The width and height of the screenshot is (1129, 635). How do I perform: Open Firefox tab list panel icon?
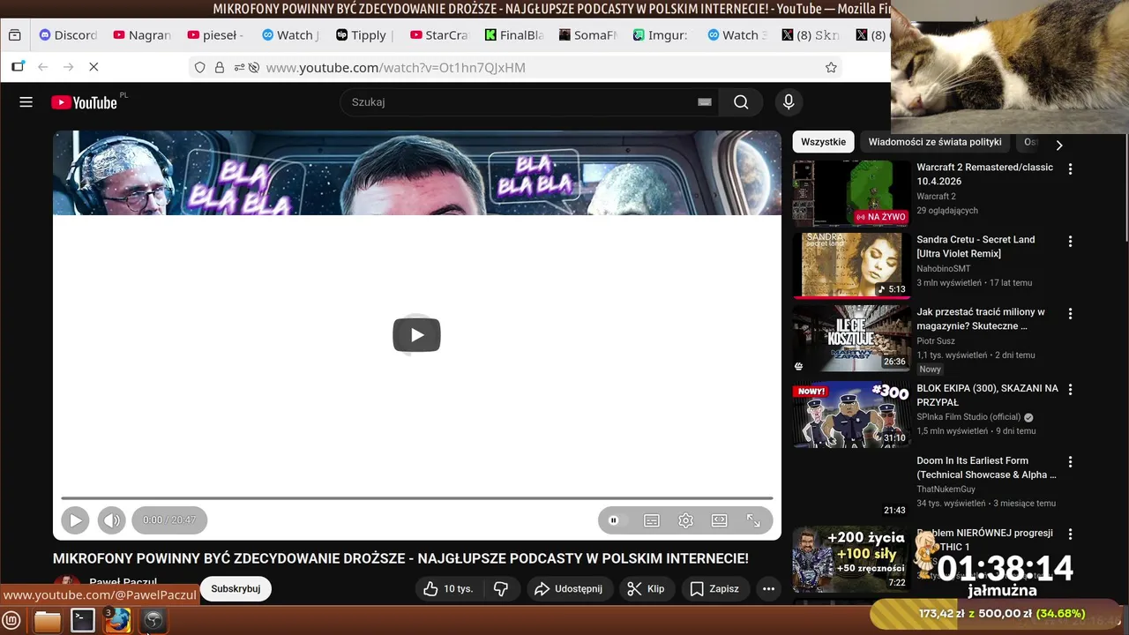click(x=14, y=35)
